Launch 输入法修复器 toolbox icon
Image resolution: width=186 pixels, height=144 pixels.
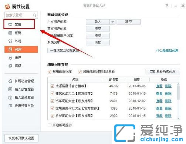point(10,97)
